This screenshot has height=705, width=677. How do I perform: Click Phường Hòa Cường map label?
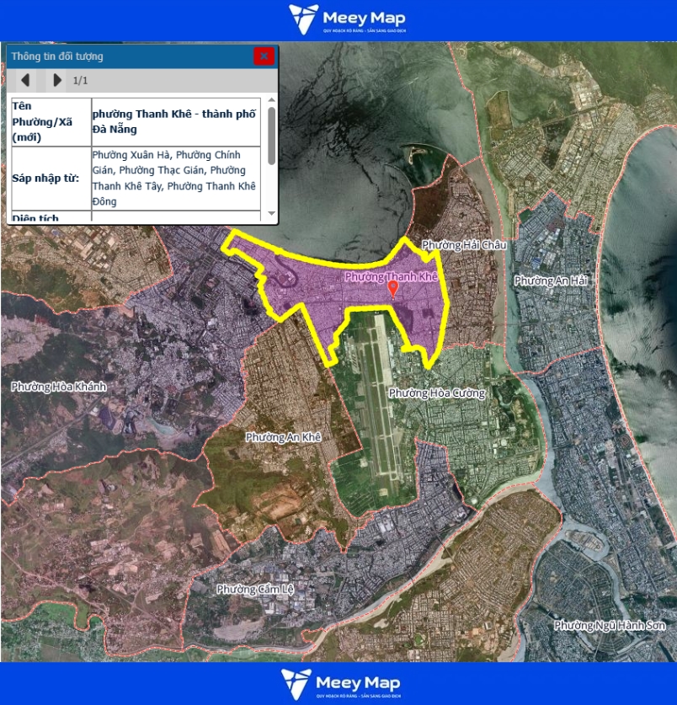point(436,393)
